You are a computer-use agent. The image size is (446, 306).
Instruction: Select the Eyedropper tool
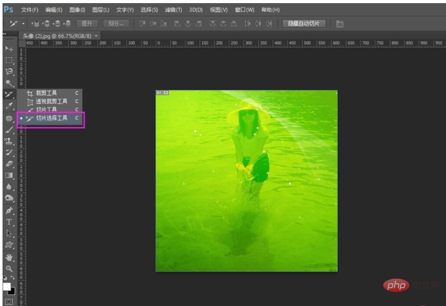click(9, 106)
